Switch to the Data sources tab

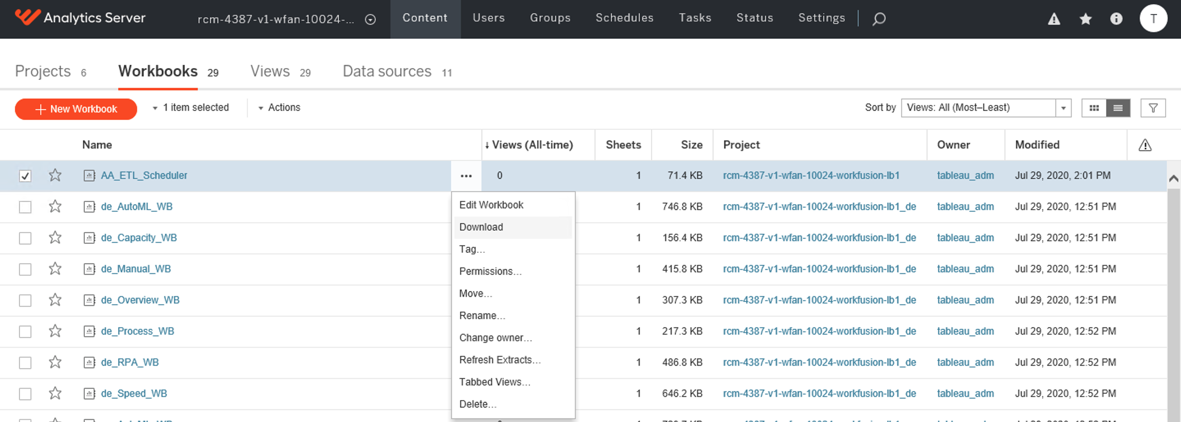pyautogui.click(x=397, y=71)
